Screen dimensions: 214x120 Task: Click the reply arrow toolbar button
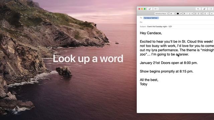pos(198,9)
